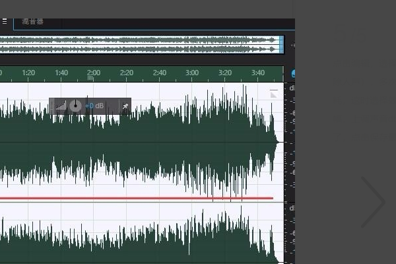Click the fade-out handle on waveform

click(273, 94)
